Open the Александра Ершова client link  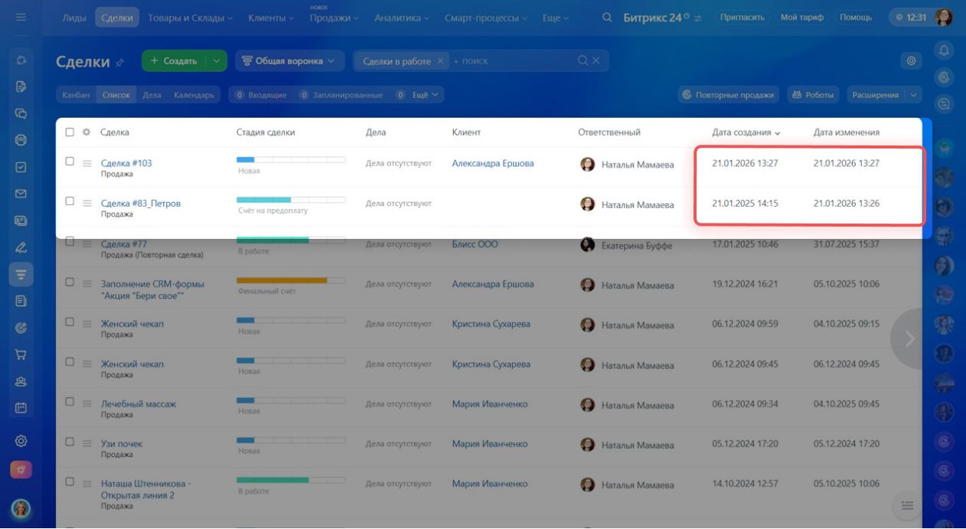click(x=492, y=163)
